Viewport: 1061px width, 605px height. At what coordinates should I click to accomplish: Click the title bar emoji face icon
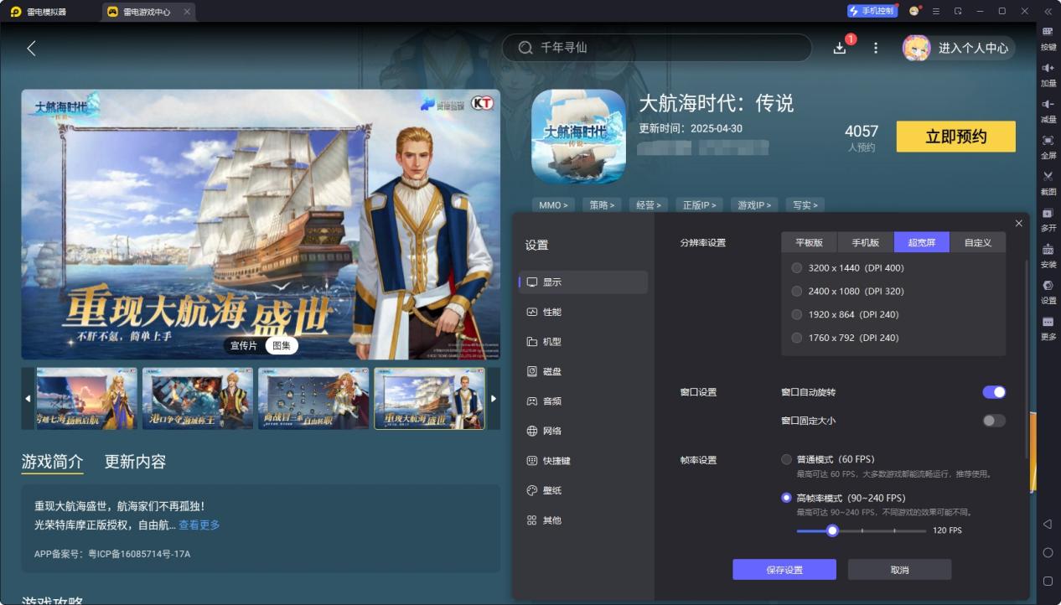click(913, 11)
